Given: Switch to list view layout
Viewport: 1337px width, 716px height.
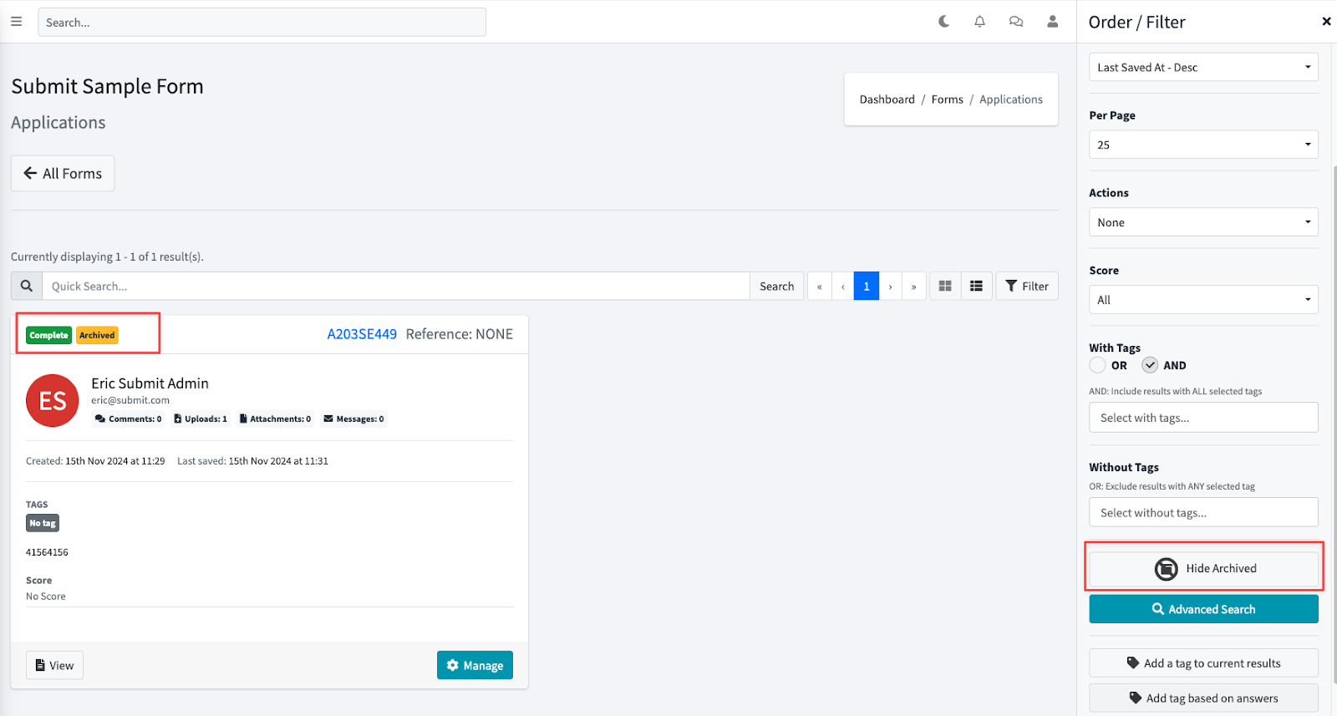Looking at the screenshot, I should point(976,286).
